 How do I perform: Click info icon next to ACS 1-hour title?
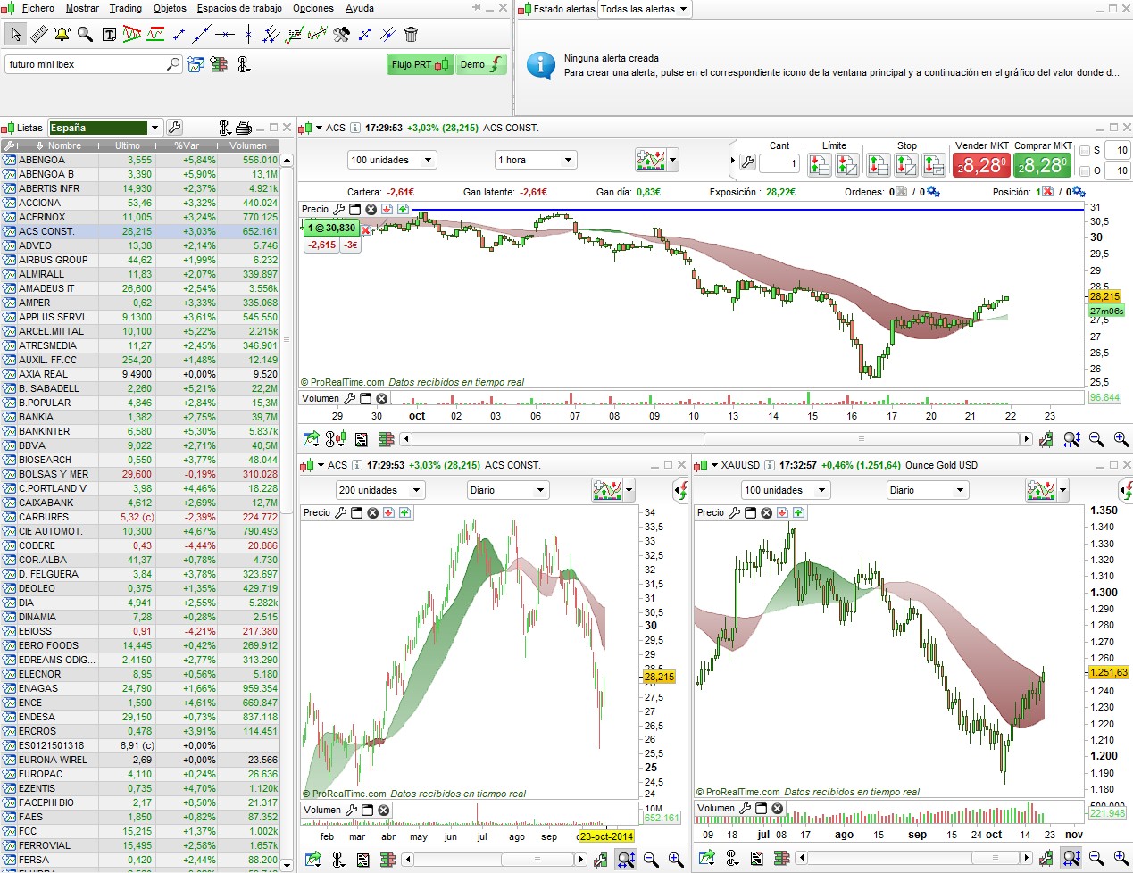pos(355,128)
